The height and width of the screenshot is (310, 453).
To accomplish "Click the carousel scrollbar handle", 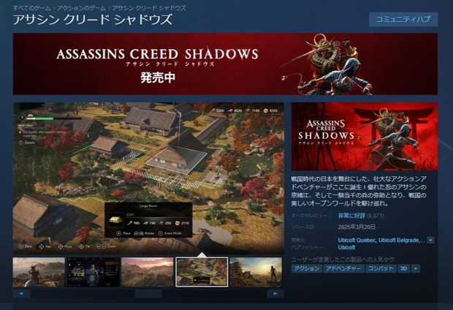I will [x=148, y=293].
